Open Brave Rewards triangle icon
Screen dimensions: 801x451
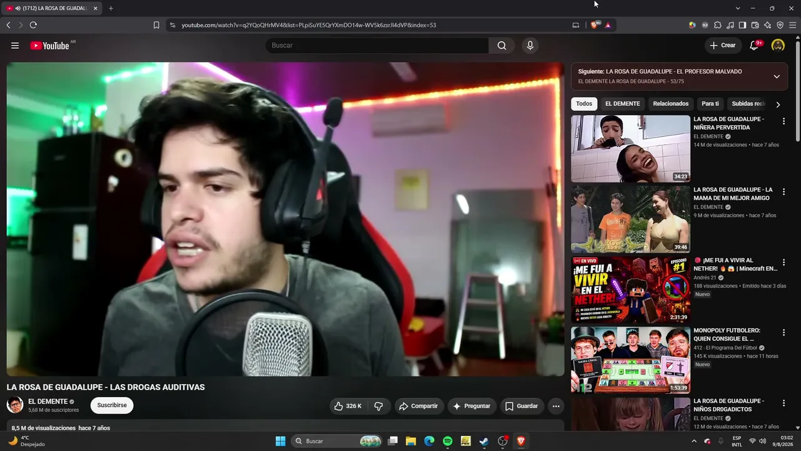608,25
